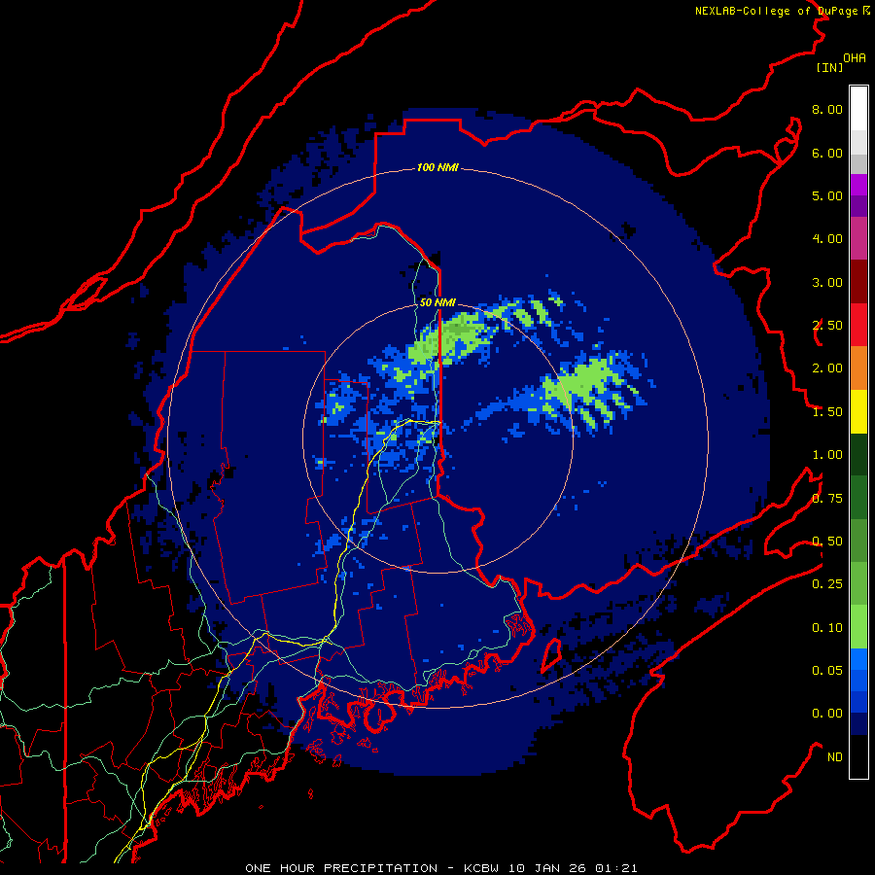Select the black ND swatch at the bottom of the legend

[x=858, y=756]
